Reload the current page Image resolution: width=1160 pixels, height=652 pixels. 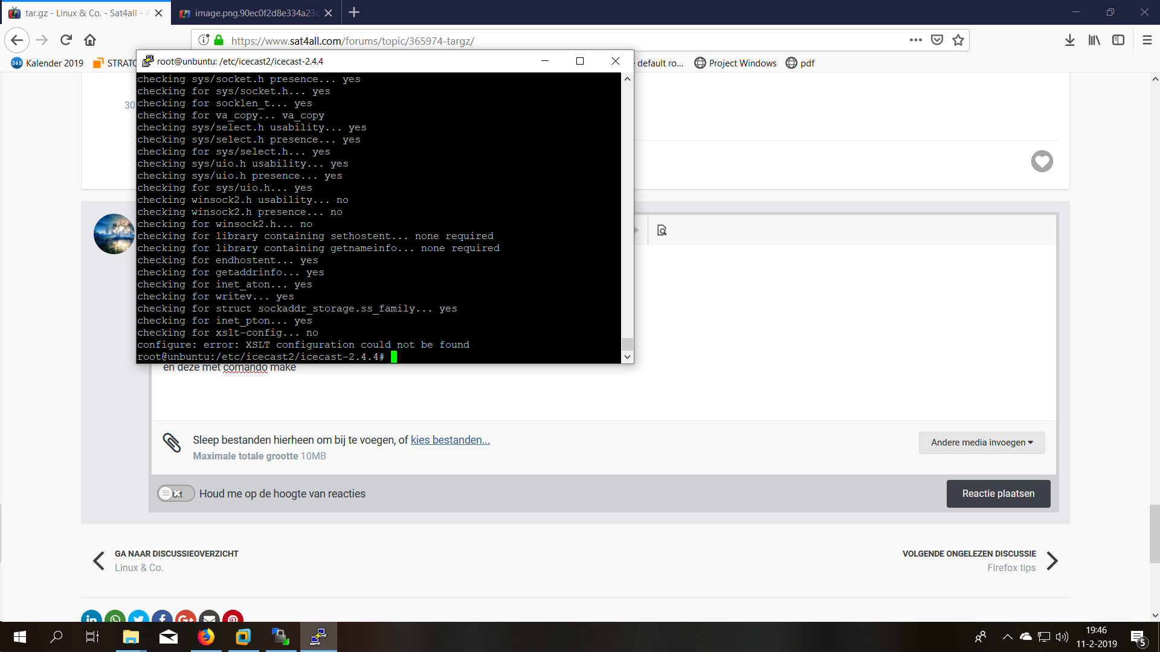[66, 40]
